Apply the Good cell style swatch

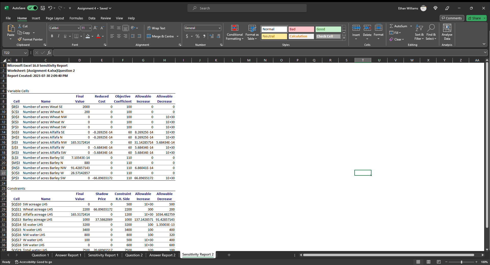click(328, 29)
